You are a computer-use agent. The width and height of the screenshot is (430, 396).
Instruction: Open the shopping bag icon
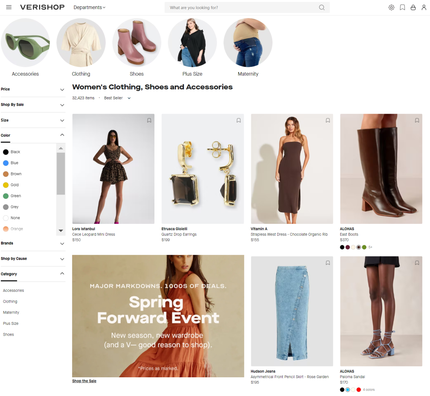click(413, 8)
